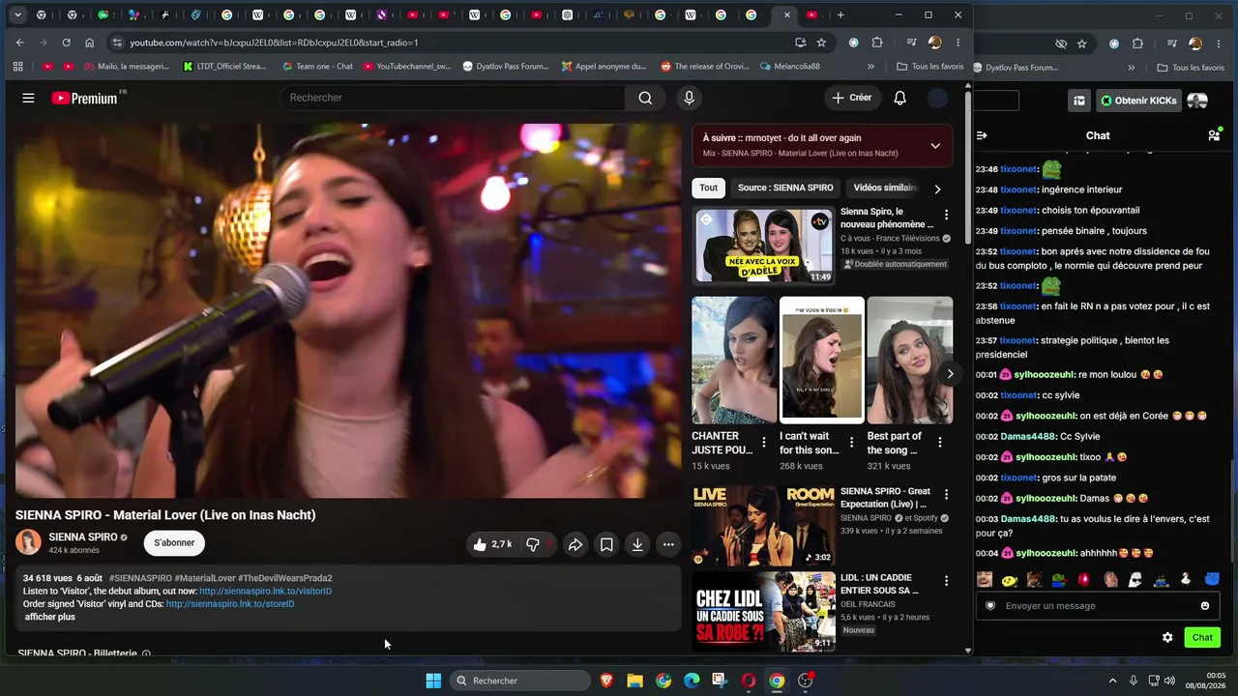Click the Créer button

click(x=851, y=98)
